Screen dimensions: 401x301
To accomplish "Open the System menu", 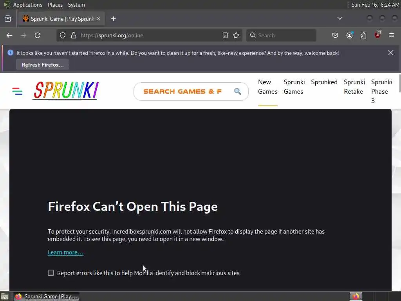I will pyautogui.click(x=76, y=5).
